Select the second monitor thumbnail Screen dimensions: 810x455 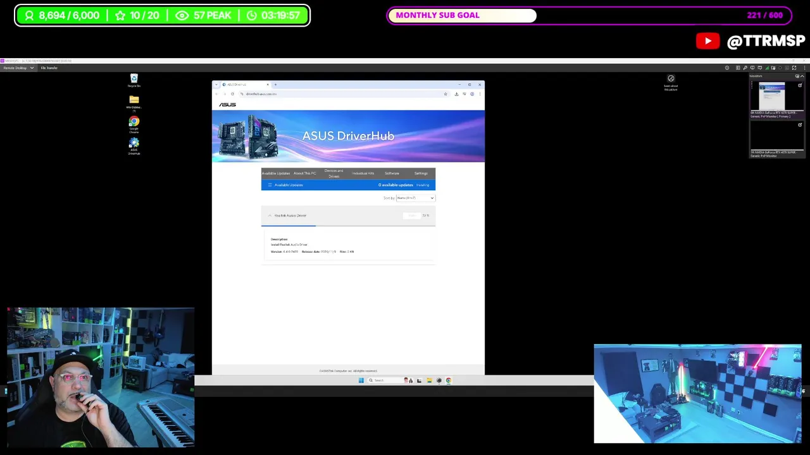coord(776,136)
